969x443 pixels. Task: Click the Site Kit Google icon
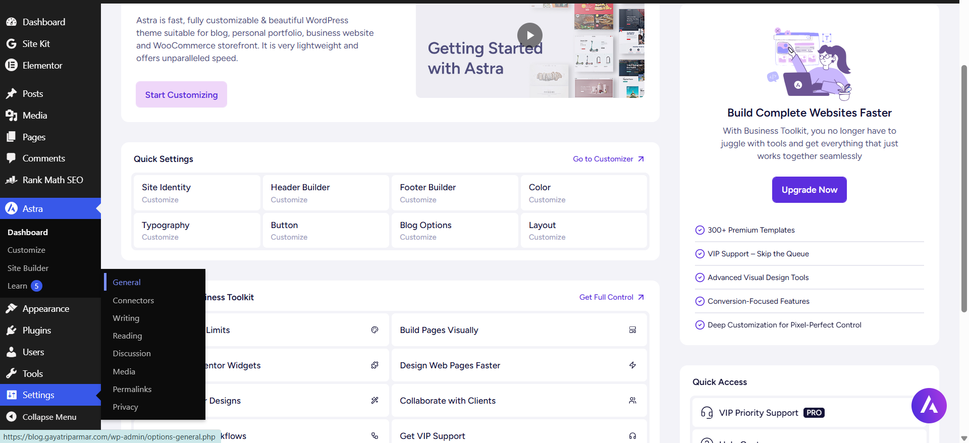pos(12,44)
